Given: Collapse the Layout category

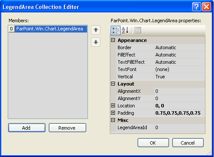Looking at the screenshot, I should pyautogui.click(x=113, y=84).
